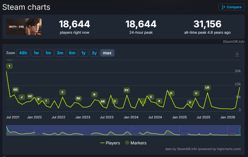This screenshot has height=157, width=248.
Task: Click the 18,644 players right now value
Action: 74,24
